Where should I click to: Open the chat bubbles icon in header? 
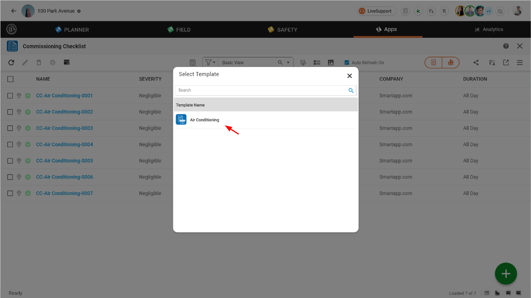point(500,11)
